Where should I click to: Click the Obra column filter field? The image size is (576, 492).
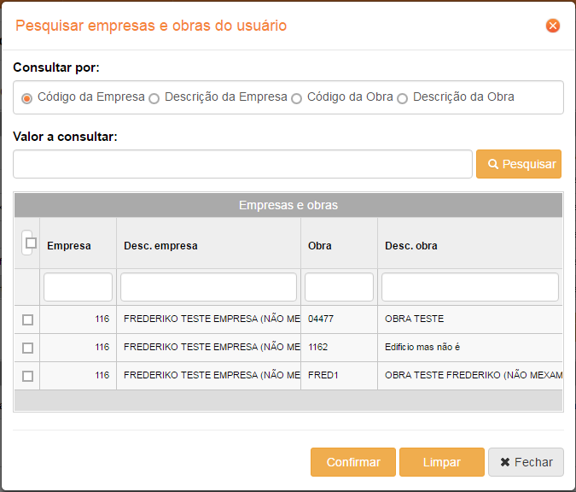339,287
